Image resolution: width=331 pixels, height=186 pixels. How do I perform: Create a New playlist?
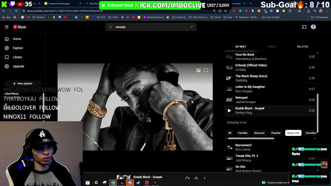(x=22, y=83)
